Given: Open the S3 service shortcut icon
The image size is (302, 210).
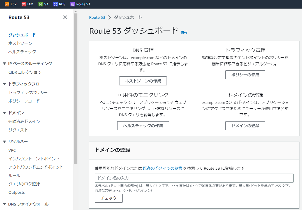Looking at the screenshot, I should 41,4.
